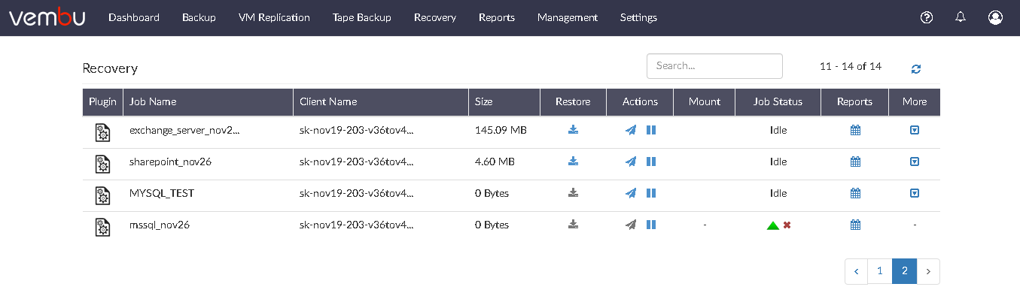Screen dimensions: 1020x305
Task: Open the VM Replication menu
Action: click(x=274, y=17)
